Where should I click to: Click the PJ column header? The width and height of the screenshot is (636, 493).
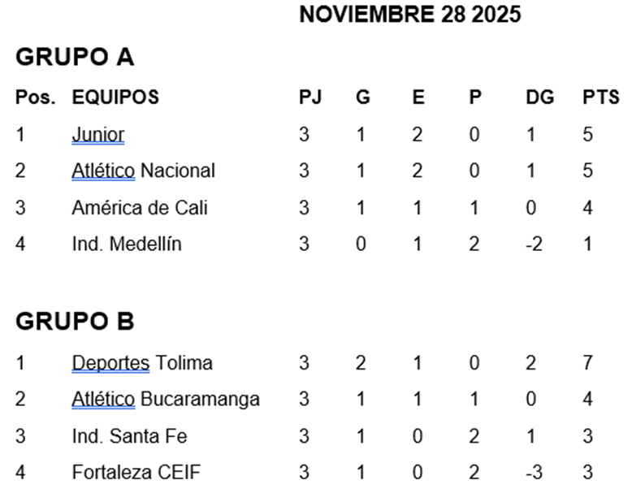click(x=310, y=97)
